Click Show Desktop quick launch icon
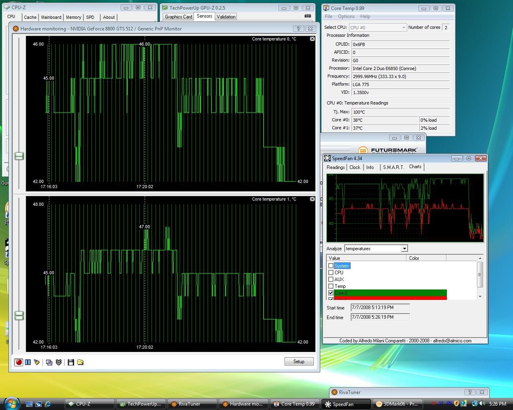 29,404
